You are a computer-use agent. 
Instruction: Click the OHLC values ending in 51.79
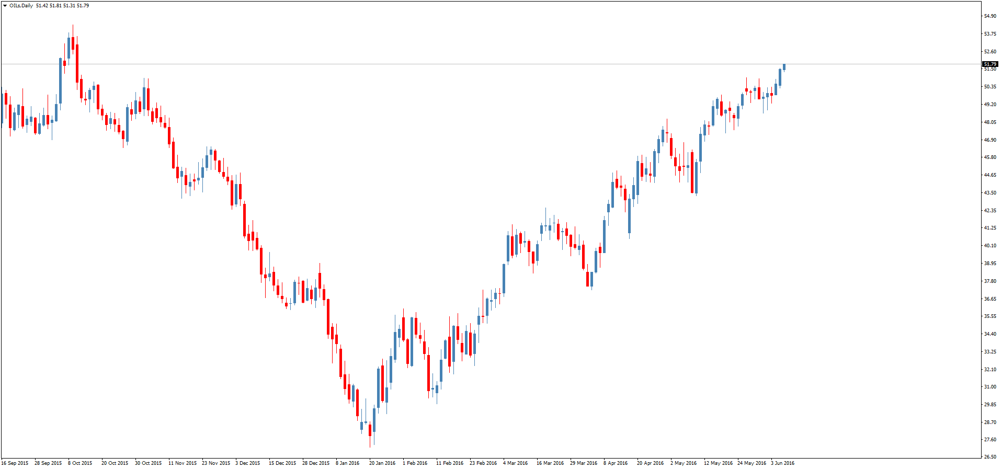[62, 6]
